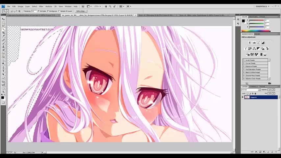The width and height of the screenshot is (281, 158).
Task: Adjust the red R color slider
Action: (256, 20)
